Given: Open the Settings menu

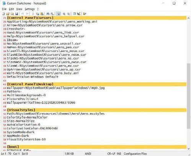Looking at the screenshot, I should [x=29, y=9].
